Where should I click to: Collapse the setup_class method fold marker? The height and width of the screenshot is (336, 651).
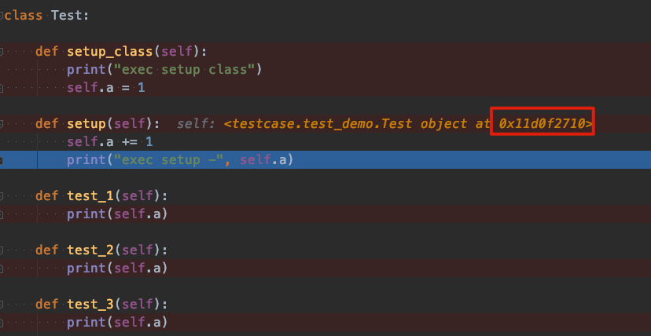[2, 52]
